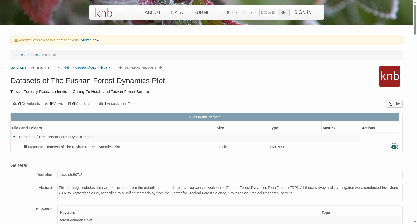Follow the View it now link
This screenshot has height=224, width=417.
(x=90, y=40)
